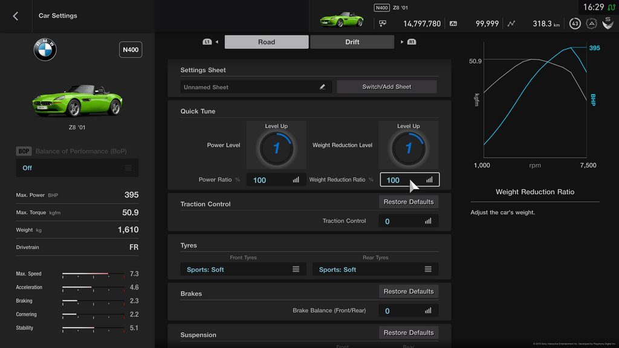This screenshot has width=619, height=348.
Task: Click the 318.3 km distance value
Action: (546, 24)
